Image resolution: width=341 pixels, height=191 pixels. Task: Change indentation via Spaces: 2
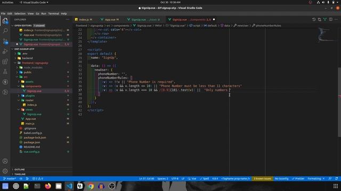[x=163, y=179]
